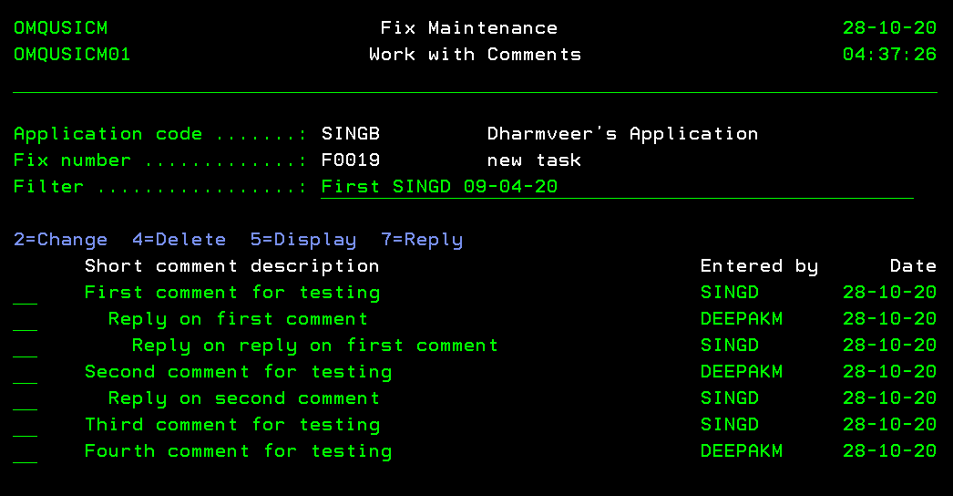Select Reply on reply on first comment
Screen dimensions: 953x496
tap(314, 346)
